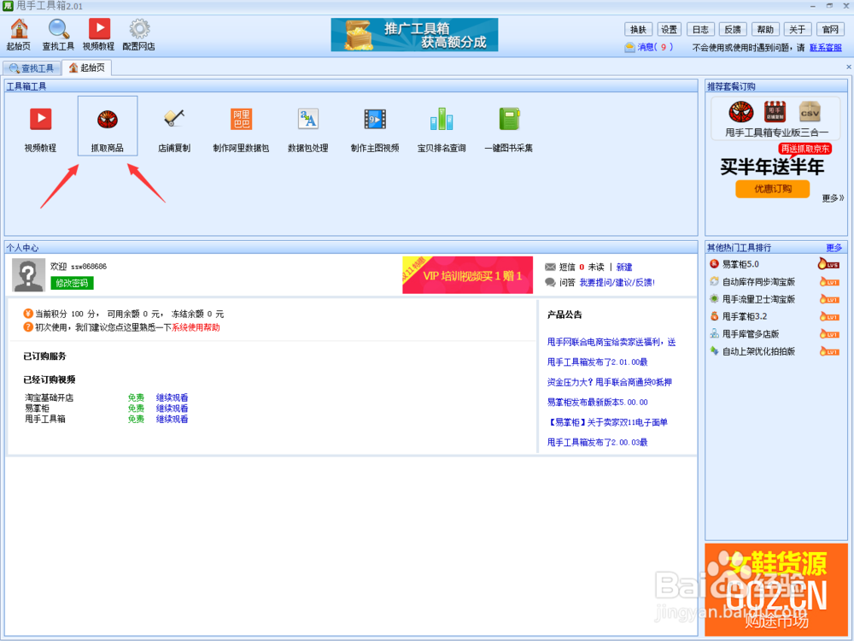Click the orange 优惠订购 button
This screenshot has height=641, width=854.
pyautogui.click(x=772, y=189)
